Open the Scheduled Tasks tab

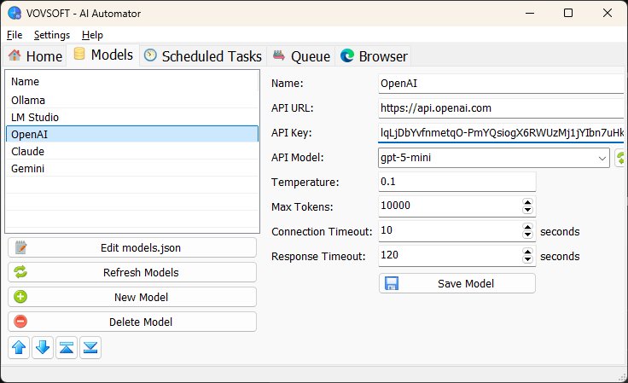pos(203,56)
